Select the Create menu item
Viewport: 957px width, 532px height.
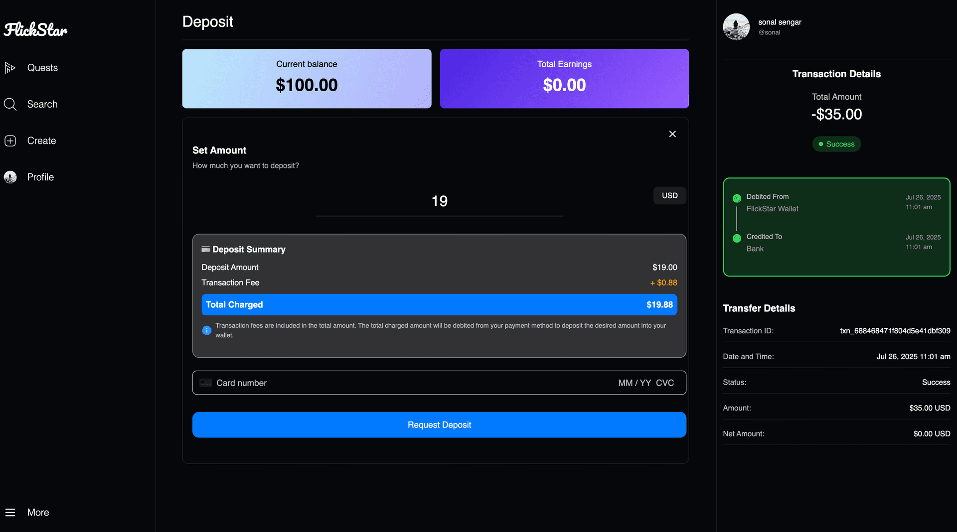coord(41,141)
